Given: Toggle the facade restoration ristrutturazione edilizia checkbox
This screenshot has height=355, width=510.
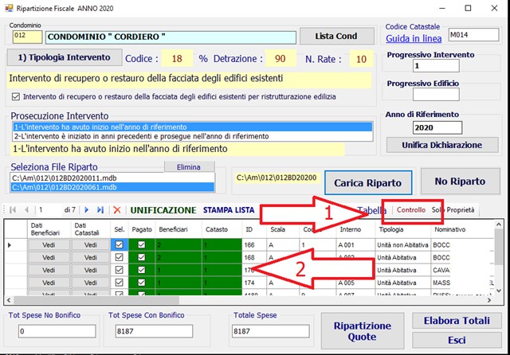Looking at the screenshot, I should [16, 97].
